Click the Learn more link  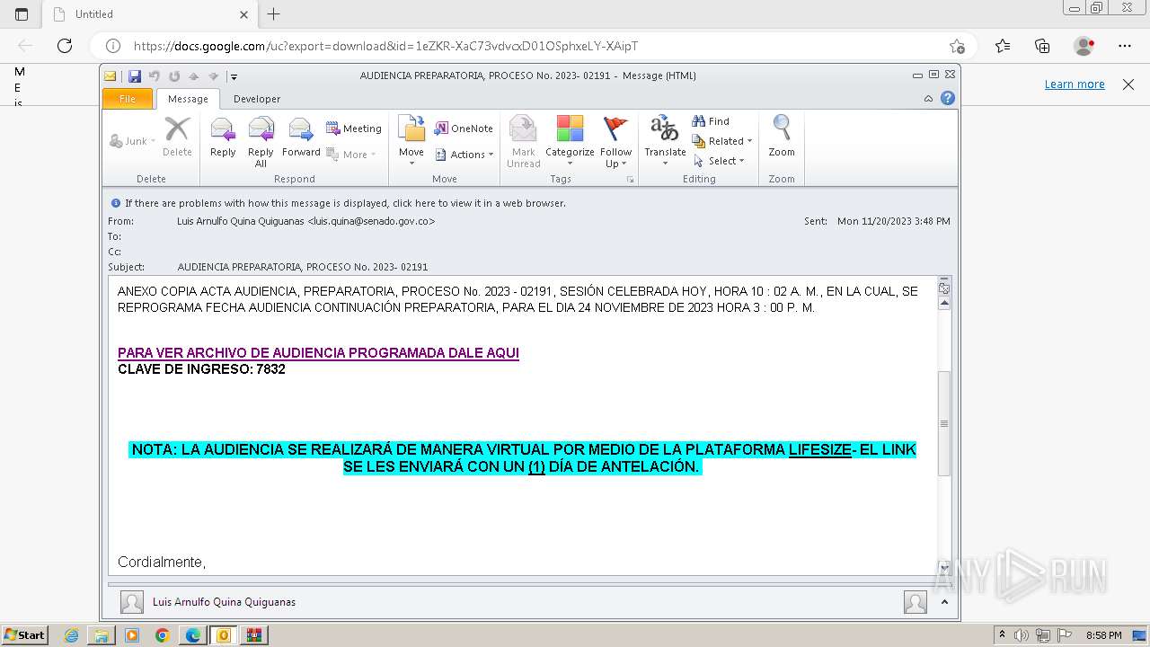(x=1075, y=84)
